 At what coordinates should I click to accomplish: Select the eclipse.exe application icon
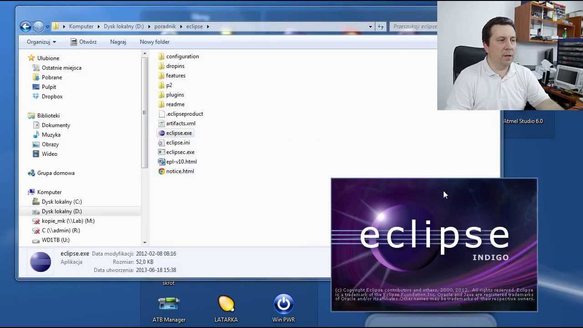click(x=161, y=133)
